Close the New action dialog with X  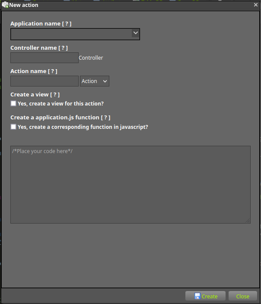click(x=256, y=5)
